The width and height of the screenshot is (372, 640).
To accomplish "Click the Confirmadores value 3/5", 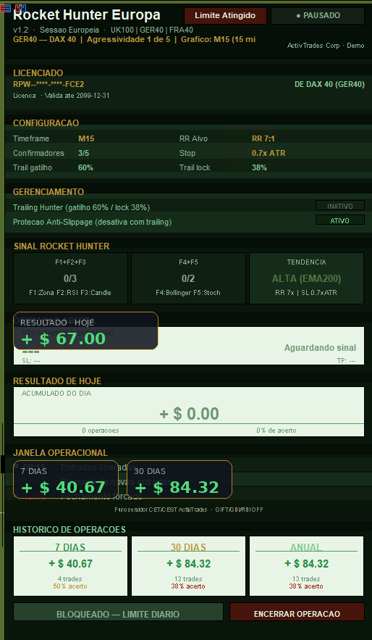I will point(83,153).
